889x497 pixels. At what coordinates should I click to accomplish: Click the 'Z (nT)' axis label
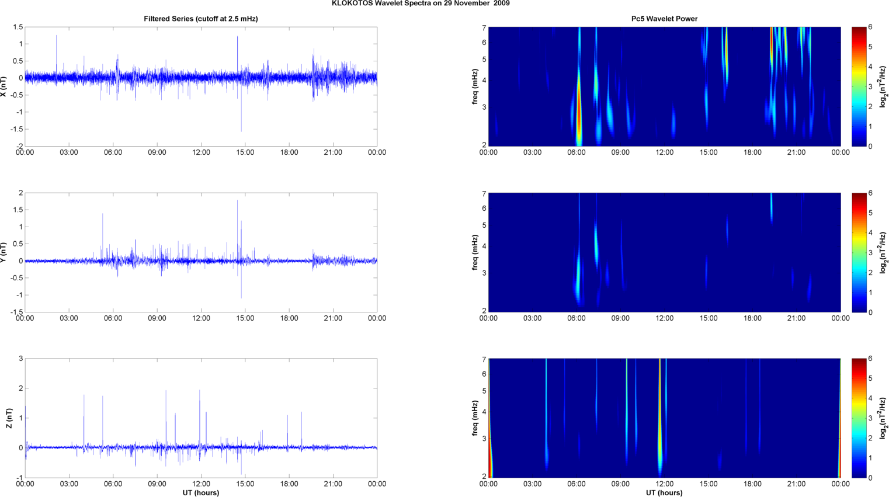[9, 418]
